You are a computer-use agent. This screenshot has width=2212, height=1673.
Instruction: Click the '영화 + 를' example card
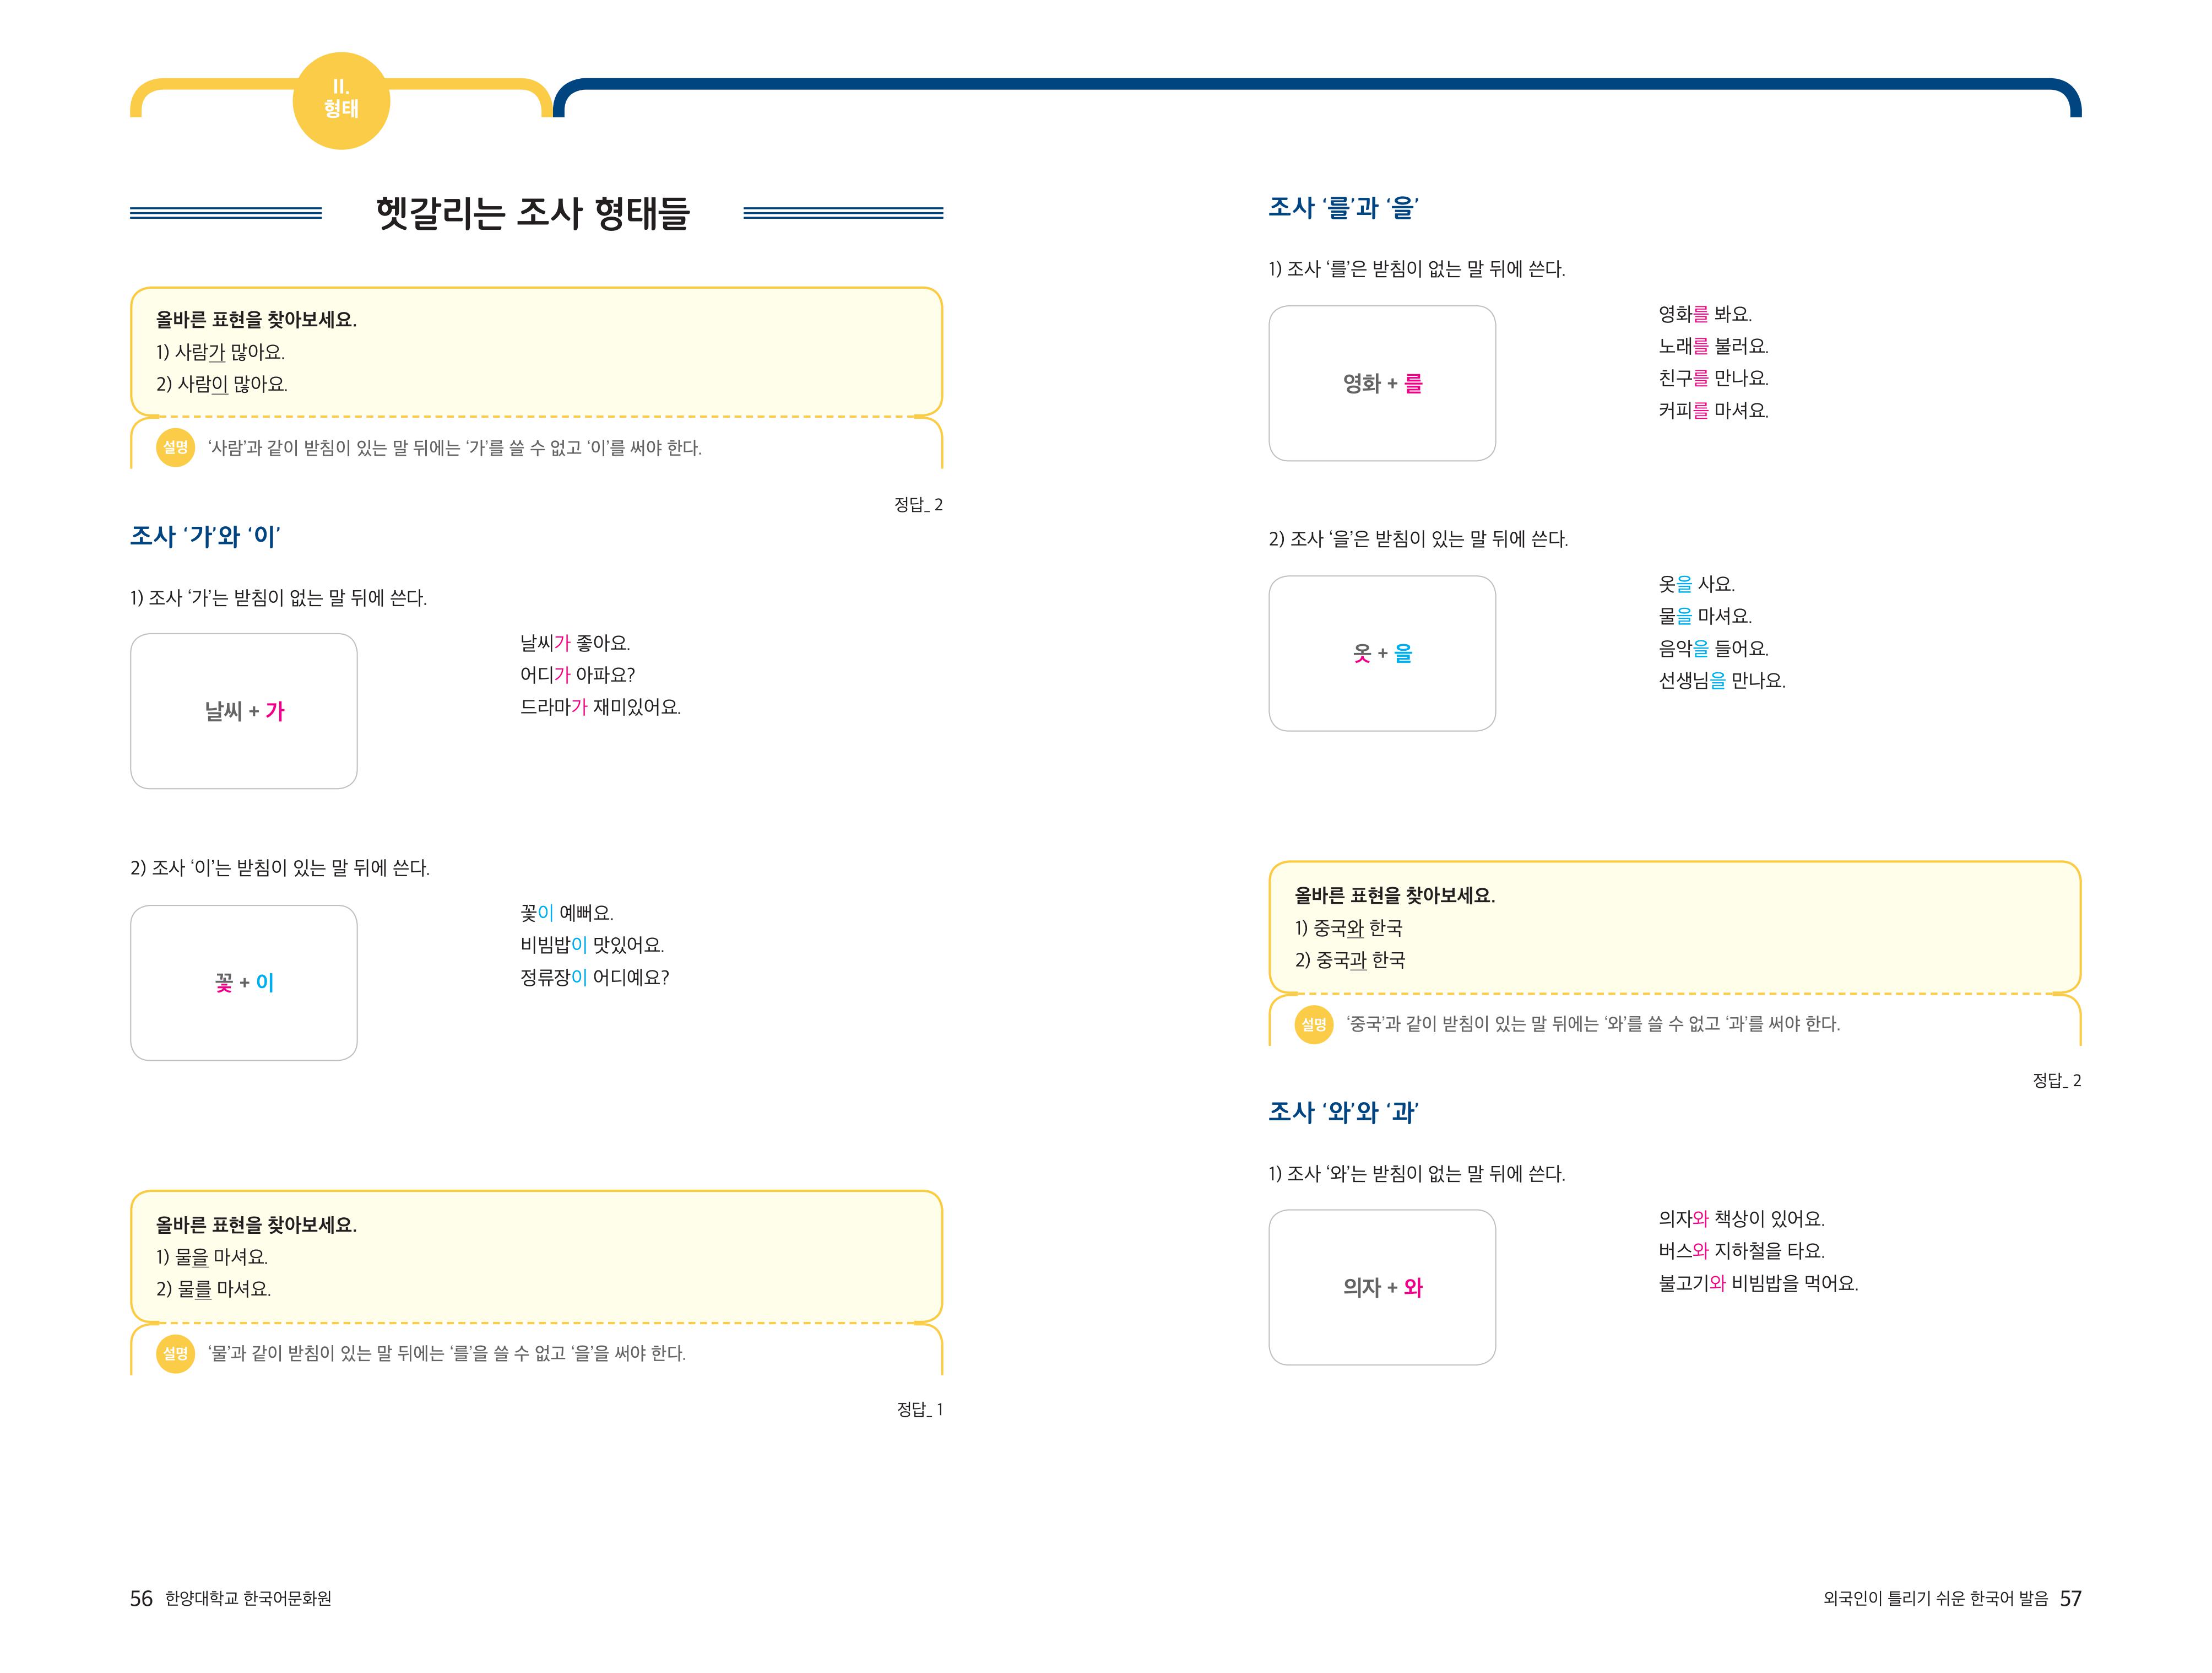point(1382,383)
